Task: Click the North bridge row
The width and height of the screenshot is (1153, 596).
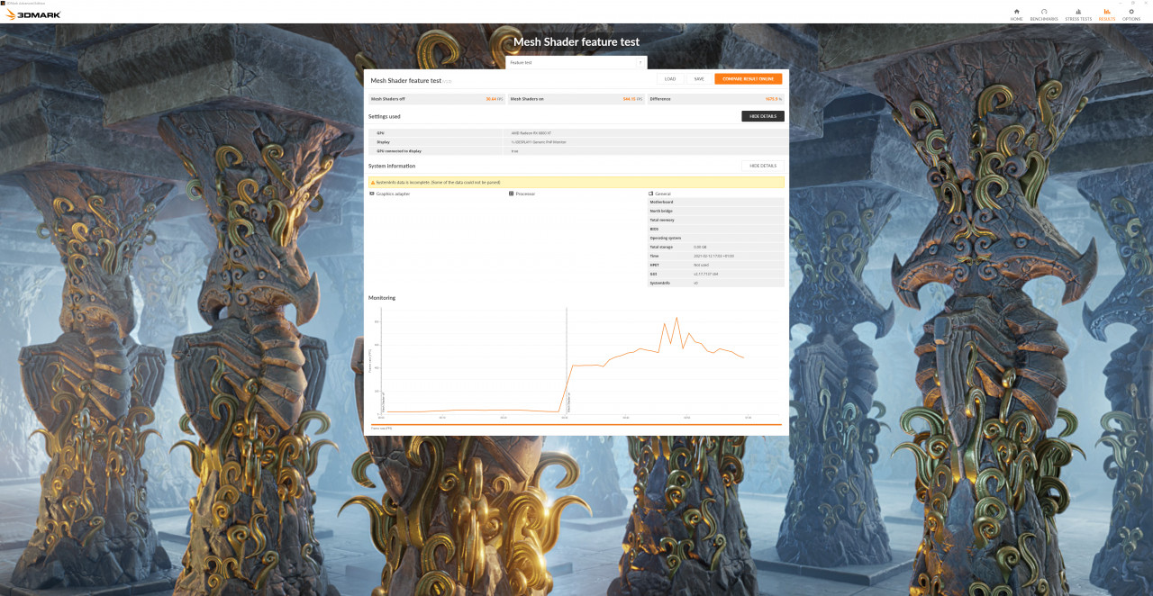Action: tap(716, 211)
